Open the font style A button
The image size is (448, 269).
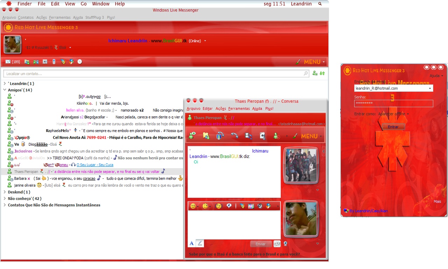(191, 243)
